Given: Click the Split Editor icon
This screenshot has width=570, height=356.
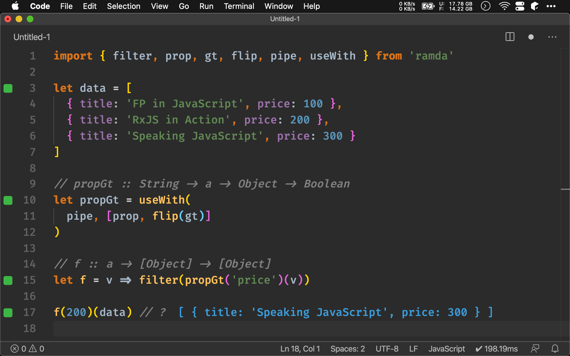Looking at the screenshot, I should [510, 37].
